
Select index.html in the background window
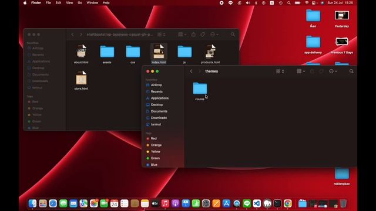[x=159, y=51]
